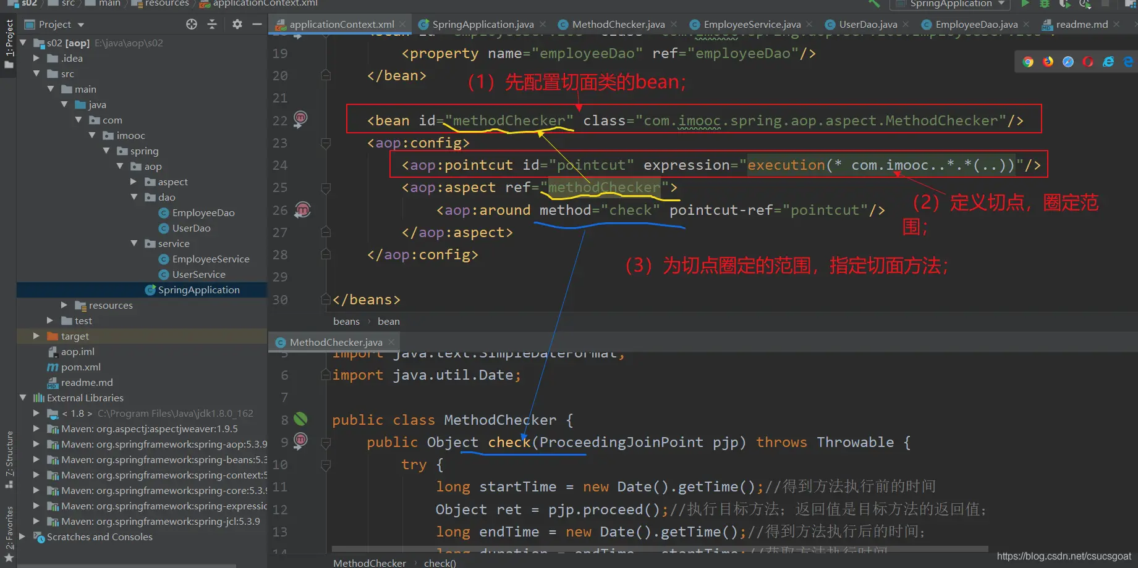1138x568 pixels.
Task: Open preview in Firefox browser icon
Action: coord(1048,62)
